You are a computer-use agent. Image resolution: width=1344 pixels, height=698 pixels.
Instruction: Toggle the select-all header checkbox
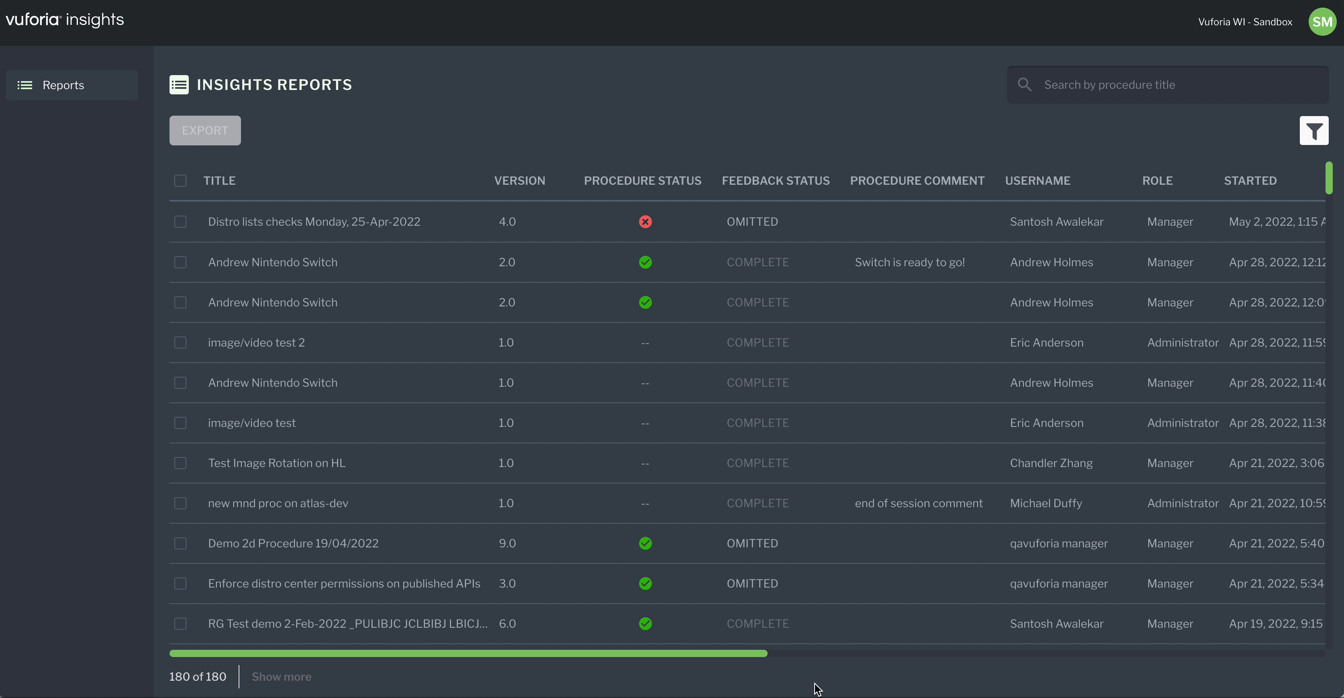click(x=180, y=181)
